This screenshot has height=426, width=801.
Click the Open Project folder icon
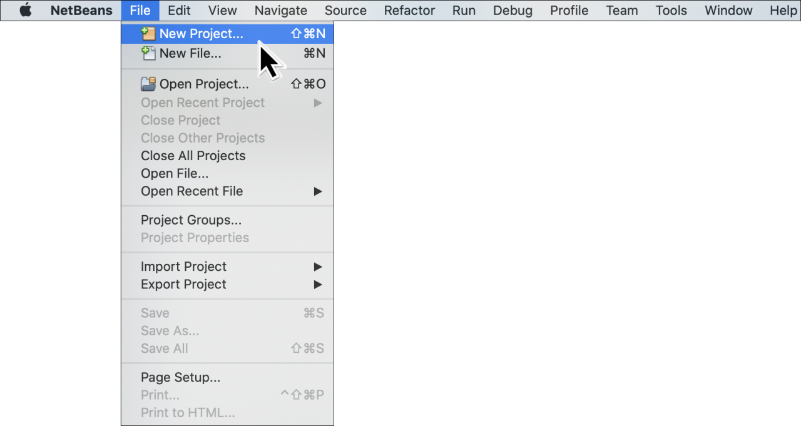[x=148, y=83]
